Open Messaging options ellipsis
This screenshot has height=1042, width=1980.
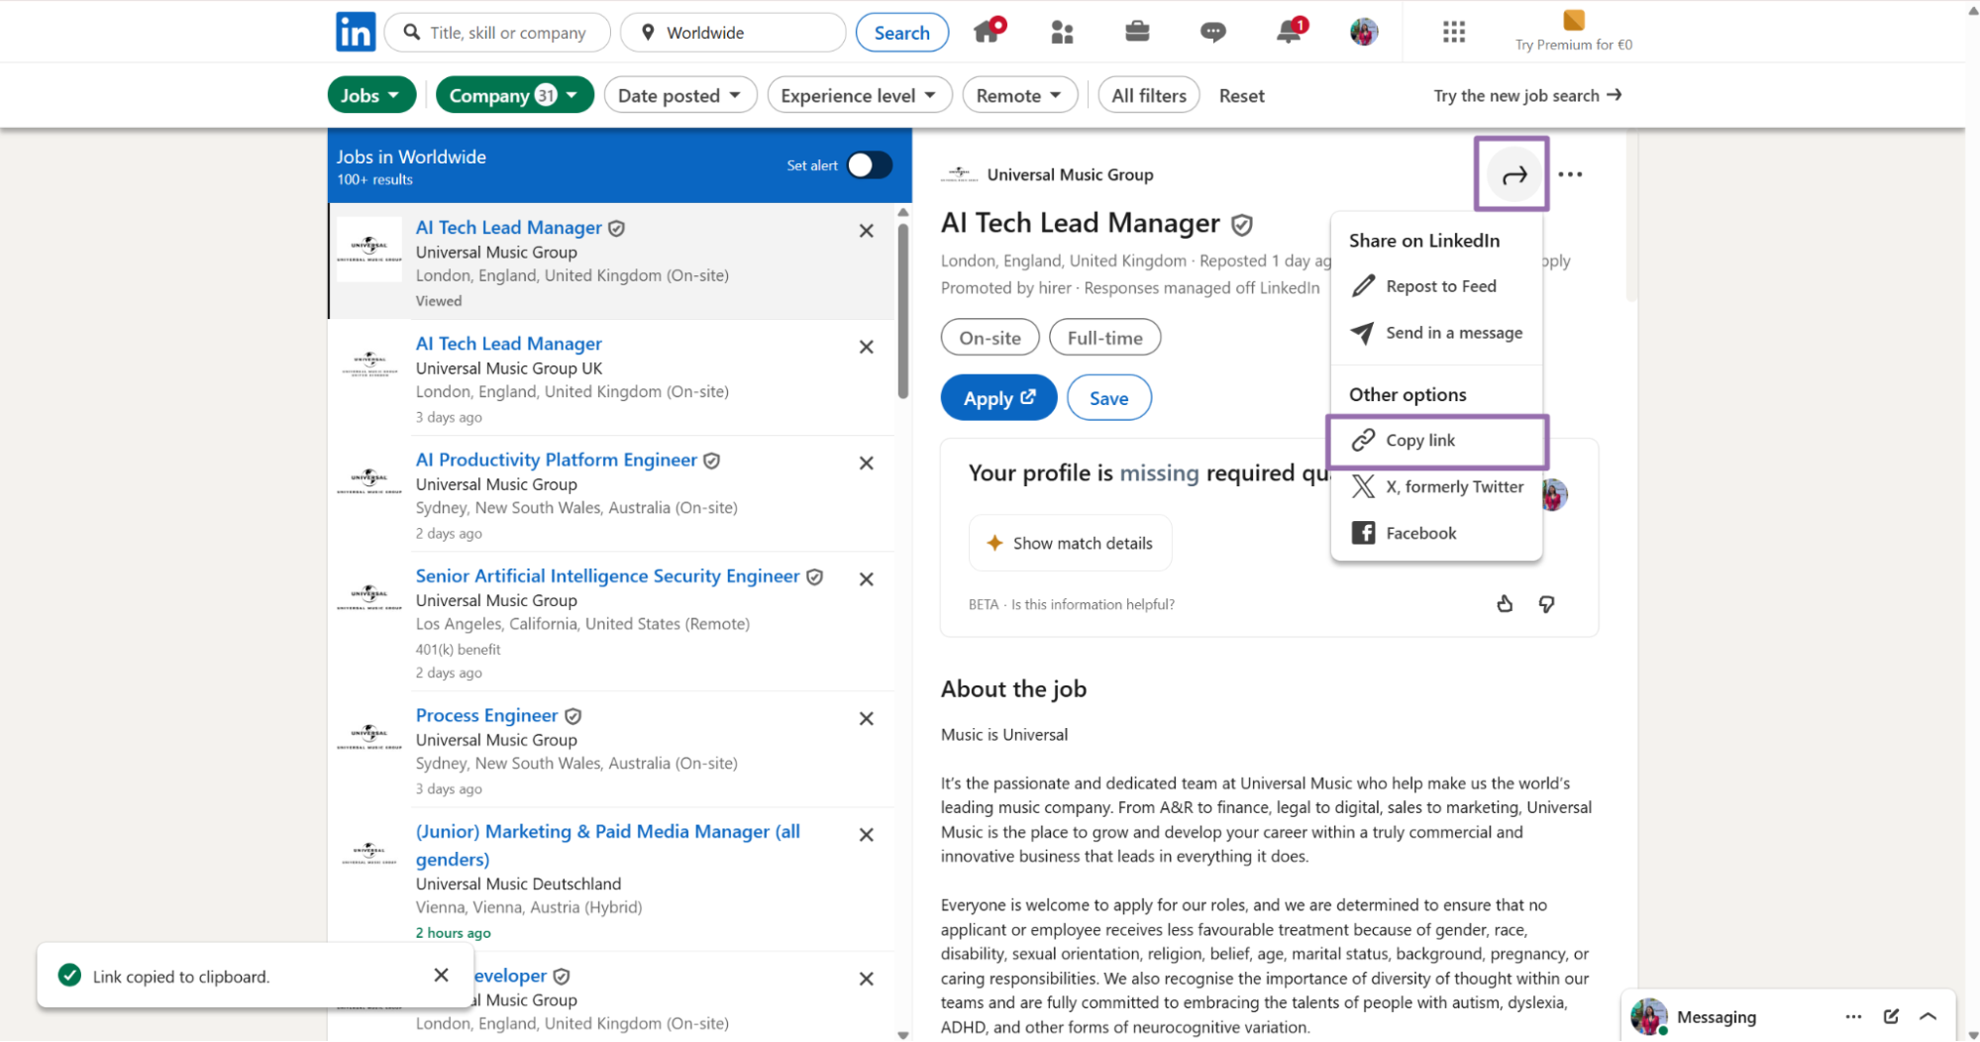click(x=1853, y=1016)
